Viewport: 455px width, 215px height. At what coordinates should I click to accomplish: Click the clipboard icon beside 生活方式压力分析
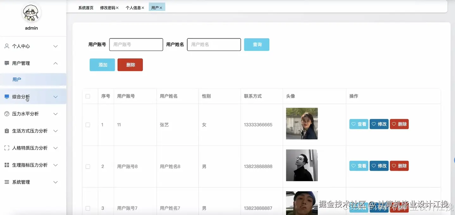click(x=7, y=131)
